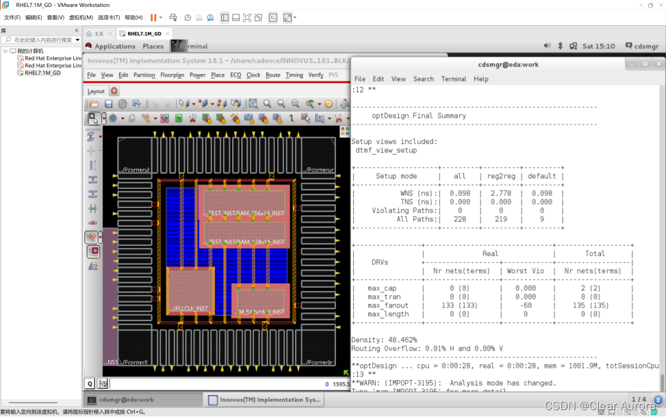Screen dimensions: 666x417
Task: Open the VMware stretch view dropdown arrow
Action: tap(295, 18)
